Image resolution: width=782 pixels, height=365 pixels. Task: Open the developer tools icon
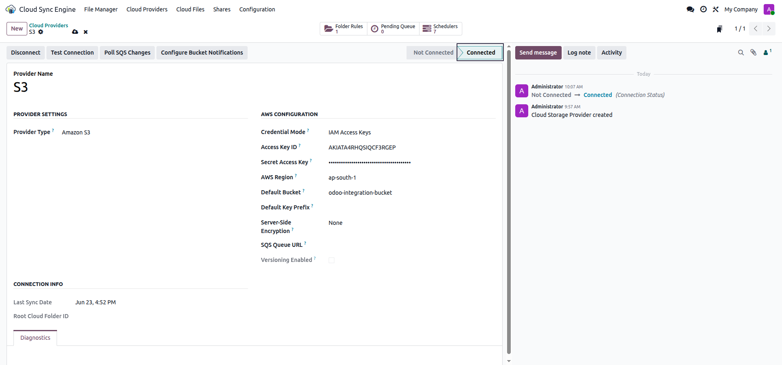pos(716,9)
